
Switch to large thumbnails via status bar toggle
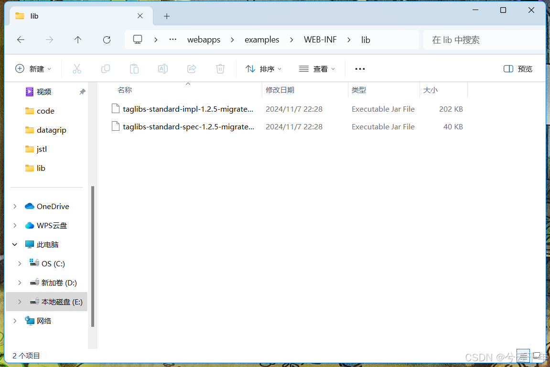(536, 356)
